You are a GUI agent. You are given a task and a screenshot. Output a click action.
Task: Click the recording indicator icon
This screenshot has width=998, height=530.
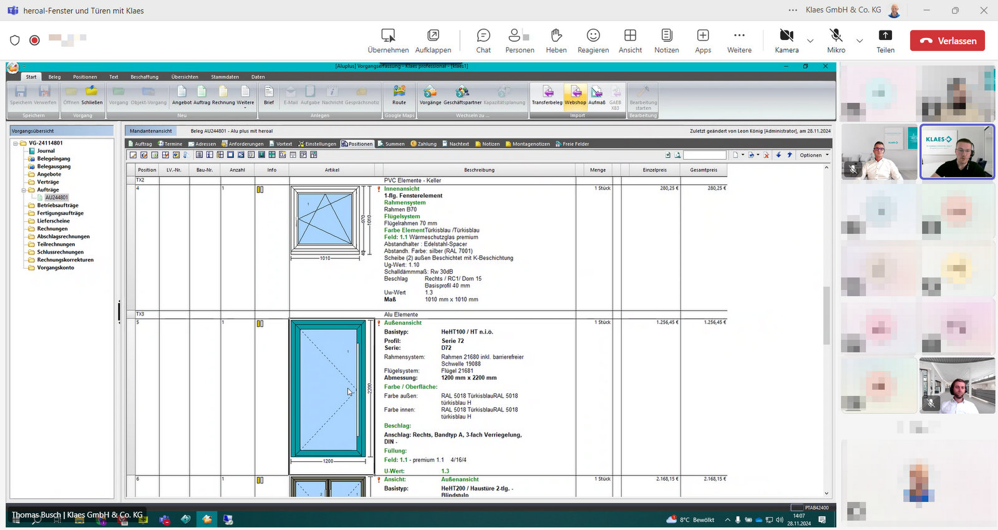(x=35, y=40)
